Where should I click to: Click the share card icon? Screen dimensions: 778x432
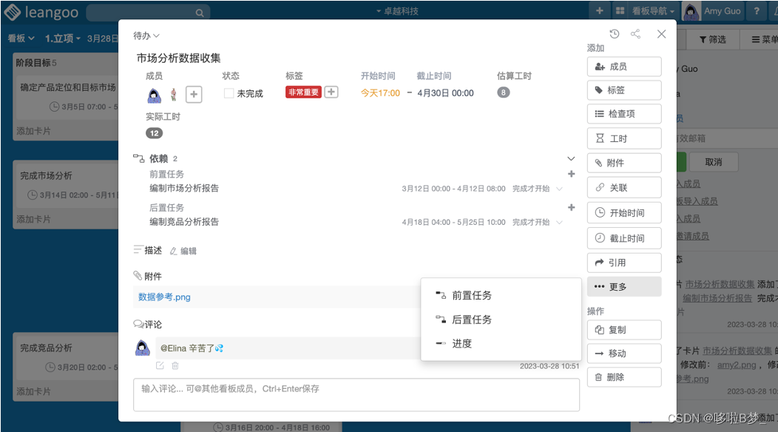pyautogui.click(x=635, y=34)
